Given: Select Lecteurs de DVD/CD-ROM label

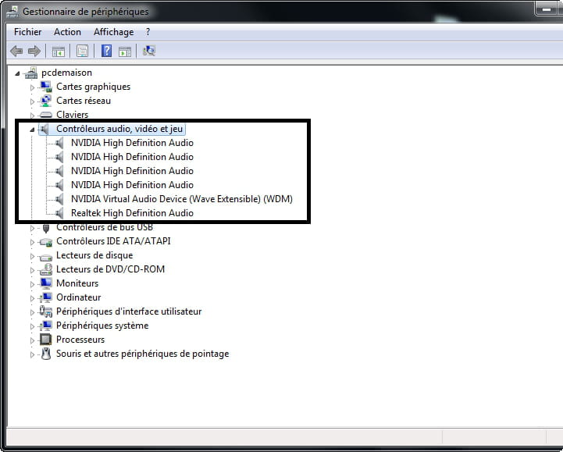Looking at the screenshot, I should 111,269.
